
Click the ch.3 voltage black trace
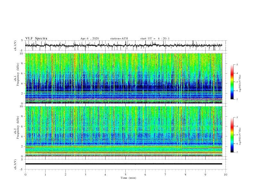123,164
